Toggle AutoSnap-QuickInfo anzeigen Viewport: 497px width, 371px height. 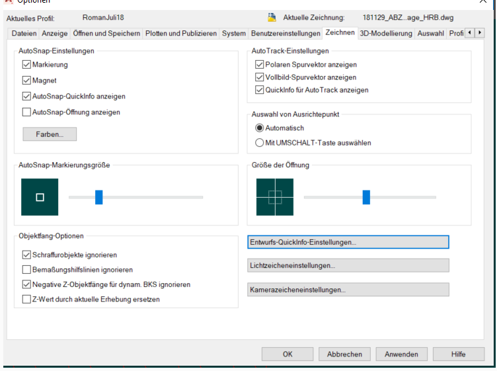[26, 97]
